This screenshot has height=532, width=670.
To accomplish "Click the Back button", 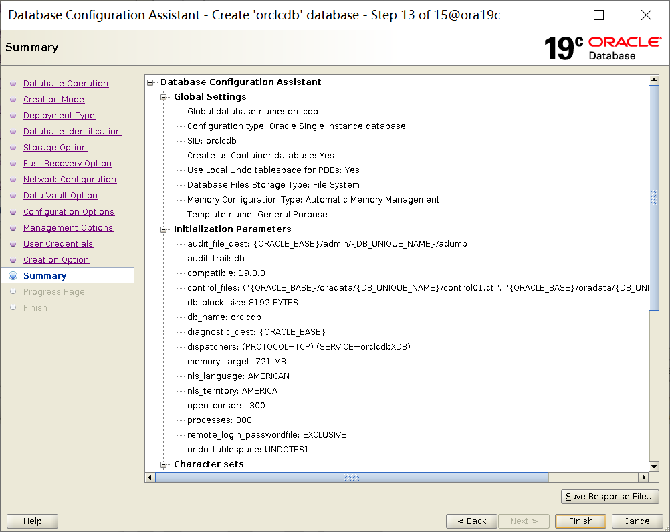I will click(x=471, y=521).
